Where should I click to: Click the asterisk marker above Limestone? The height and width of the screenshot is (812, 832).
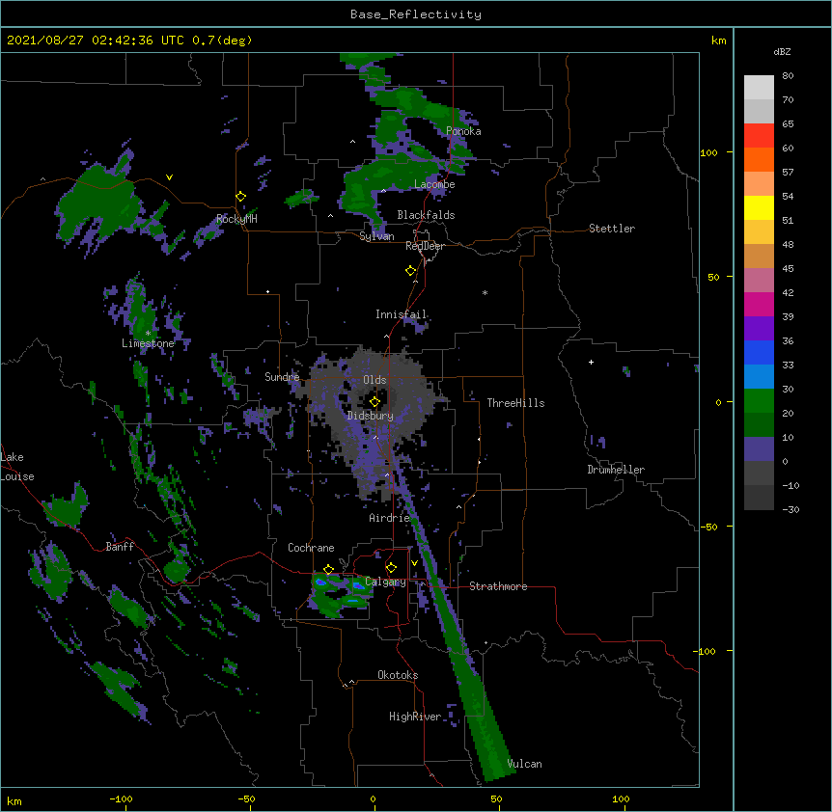click(x=148, y=334)
